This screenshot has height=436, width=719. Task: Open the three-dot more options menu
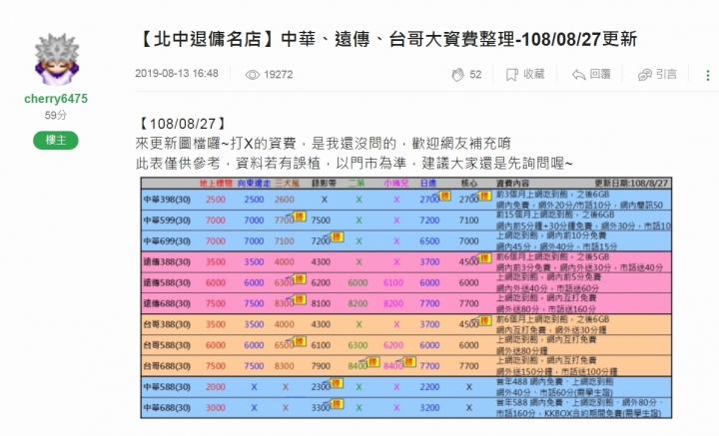[708, 75]
